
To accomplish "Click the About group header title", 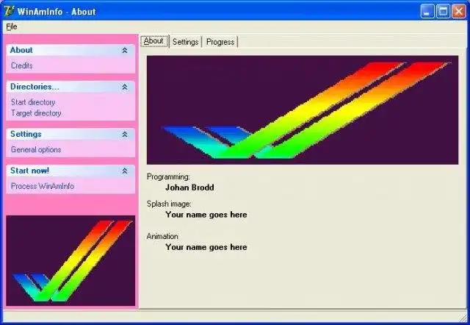I will click(x=21, y=50).
